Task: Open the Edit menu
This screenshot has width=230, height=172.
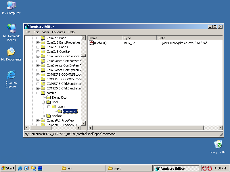Action: coord(36,32)
